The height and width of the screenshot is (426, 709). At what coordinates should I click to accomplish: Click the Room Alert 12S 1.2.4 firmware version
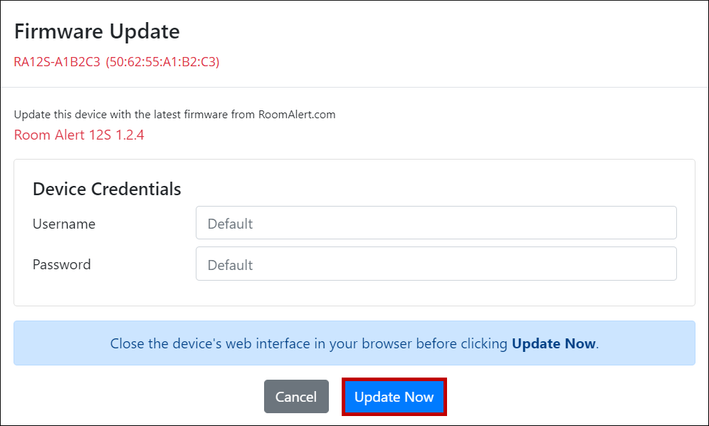click(79, 135)
